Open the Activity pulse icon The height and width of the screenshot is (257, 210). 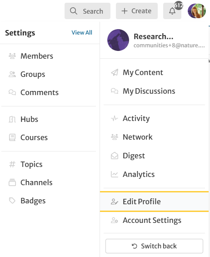115,118
